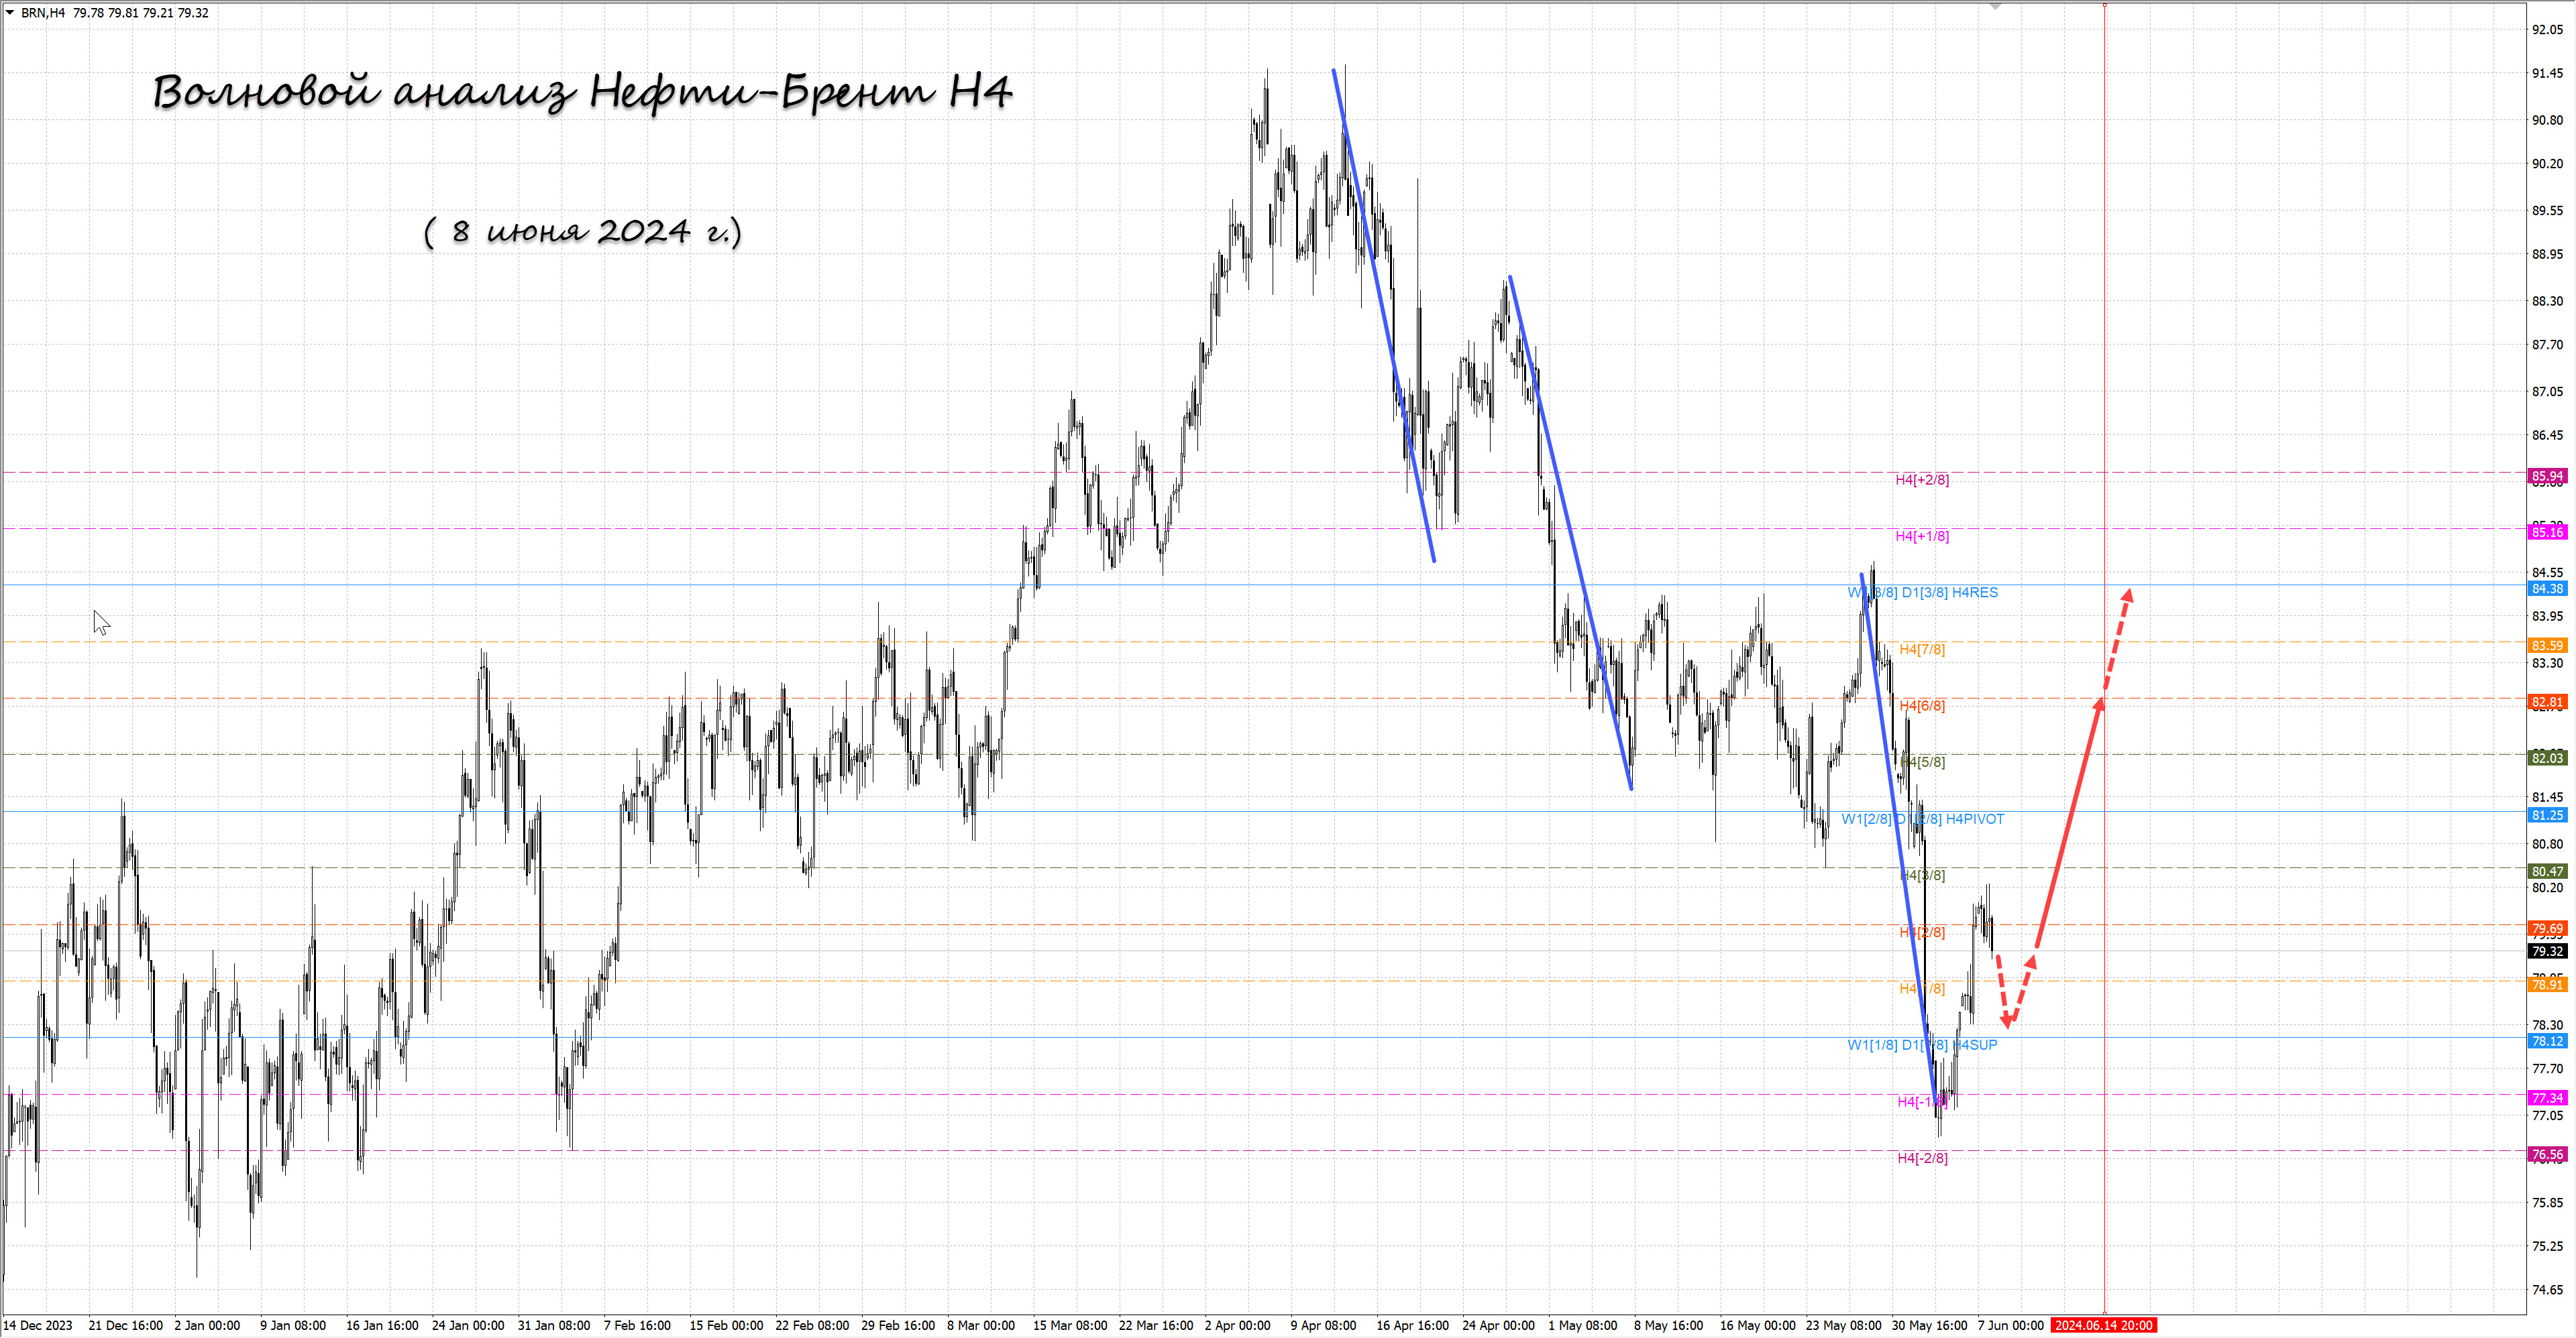Click the H4SUP support label text
This screenshot has width=2576, height=1338.
[1976, 1045]
